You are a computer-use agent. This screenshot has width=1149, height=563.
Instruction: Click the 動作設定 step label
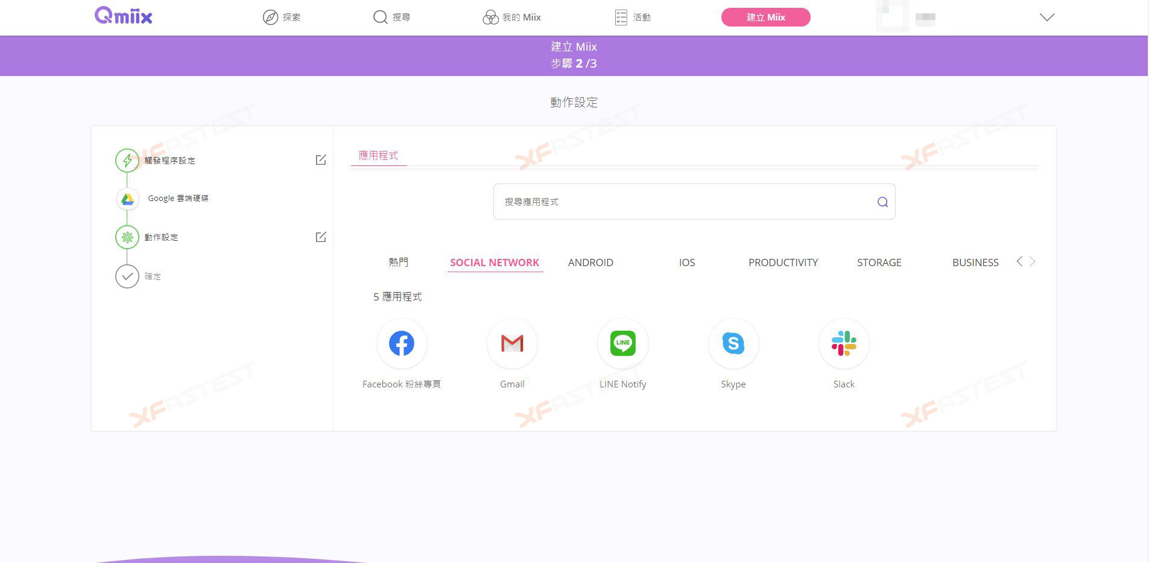(161, 237)
